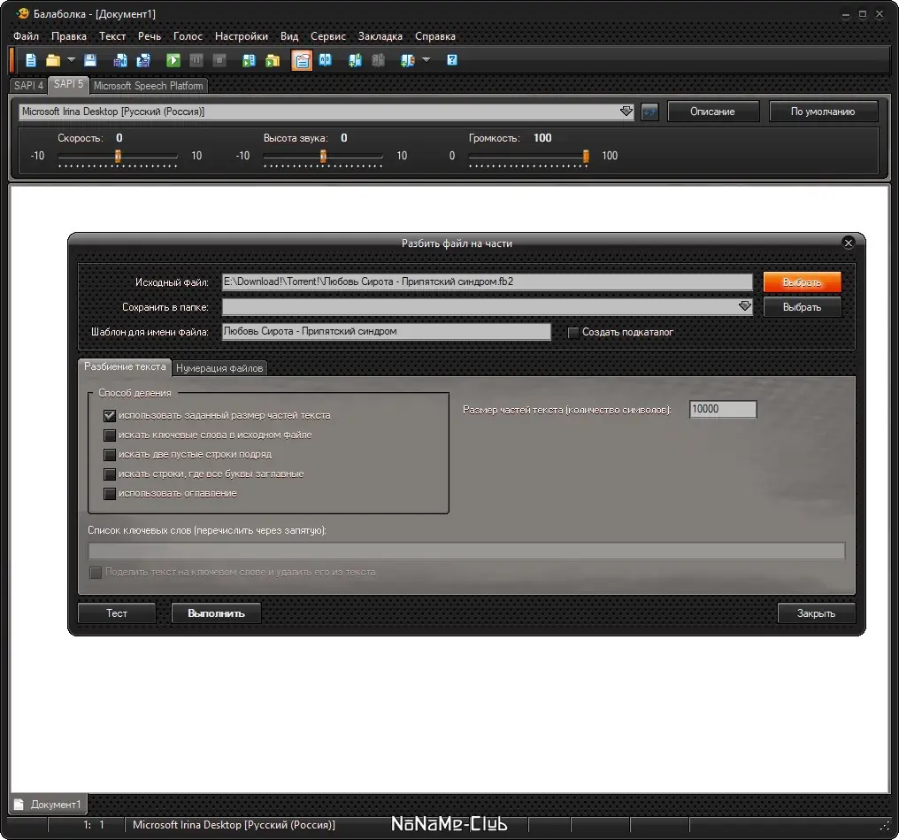Check использовать оглавление option
Viewport: 899px width, 840px height.
coord(110,494)
